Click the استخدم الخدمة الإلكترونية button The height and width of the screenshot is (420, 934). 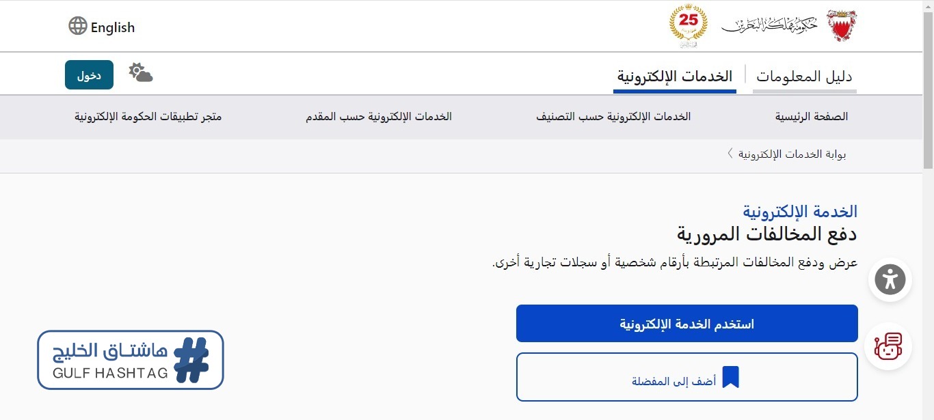coord(686,324)
